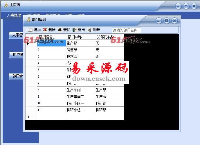Close the main 主页面 window
Viewport: 200px width, 145px height.
pos(194,6)
